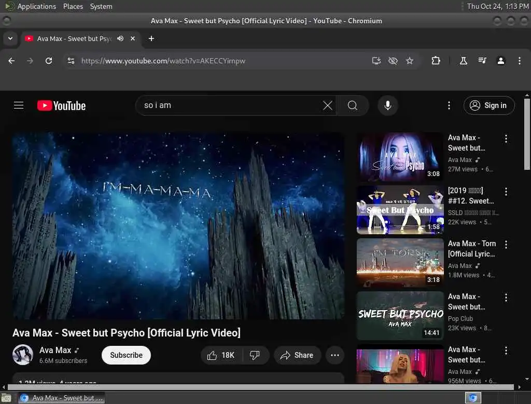Open options for 956M views video
The height and width of the screenshot is (404, 531).
click(506, 351)
